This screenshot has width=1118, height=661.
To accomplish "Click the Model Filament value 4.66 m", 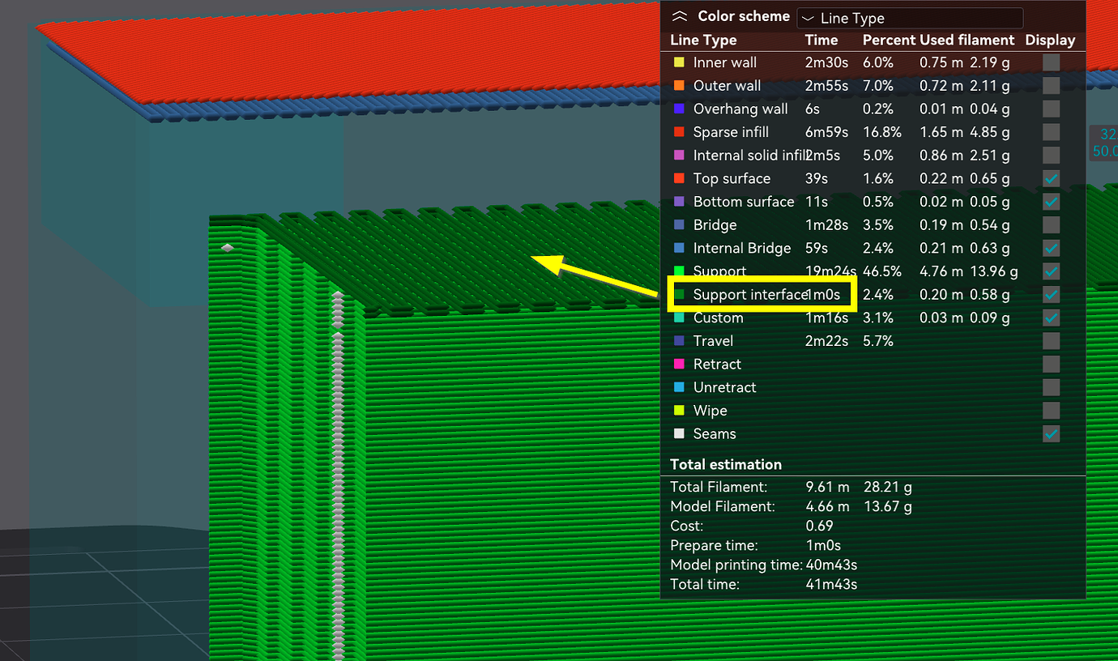I will [x=827, y=506].
